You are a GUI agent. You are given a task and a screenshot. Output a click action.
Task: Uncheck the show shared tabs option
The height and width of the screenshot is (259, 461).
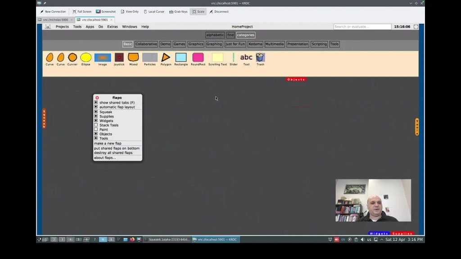pyautogui.click(x=96, y=103)
